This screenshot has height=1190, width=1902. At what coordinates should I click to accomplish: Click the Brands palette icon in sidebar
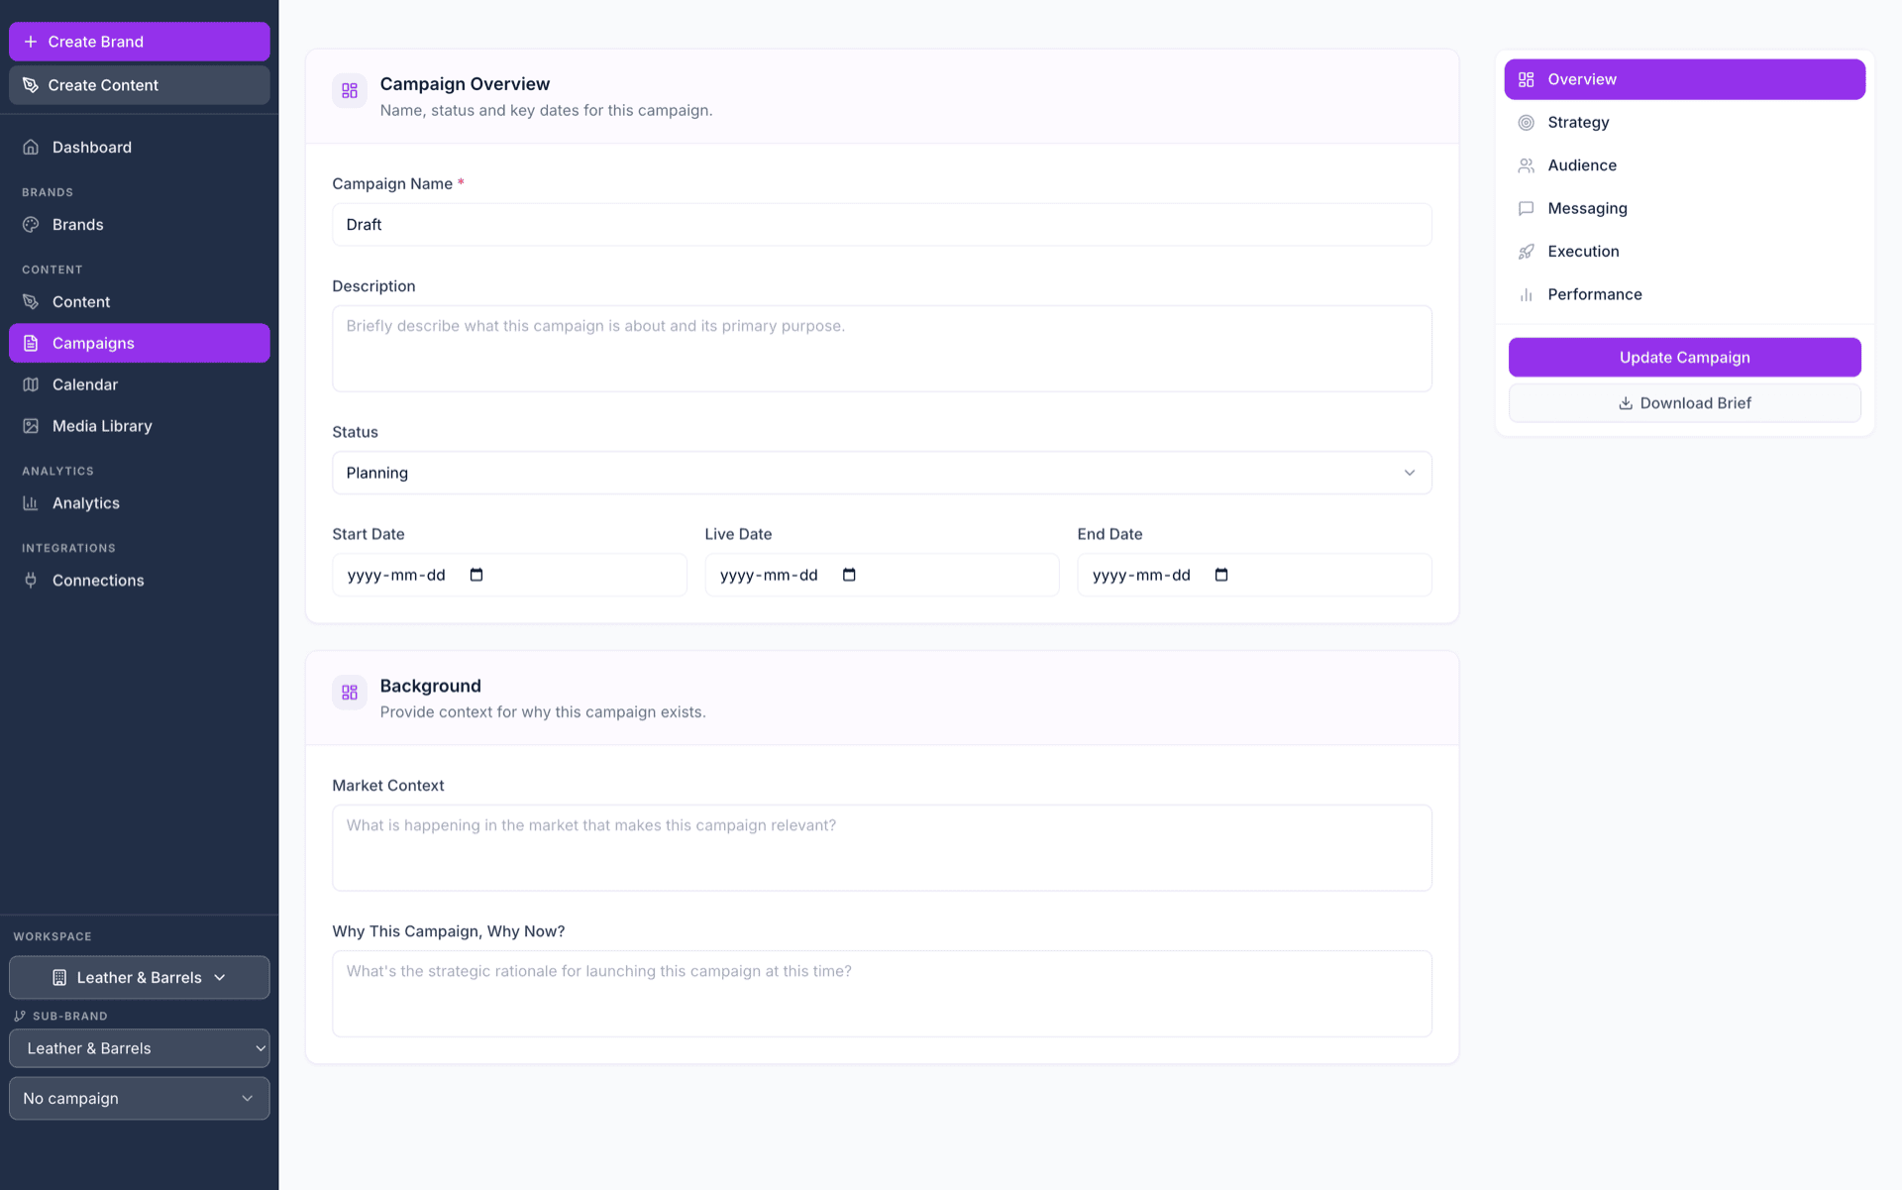point(30,224)
